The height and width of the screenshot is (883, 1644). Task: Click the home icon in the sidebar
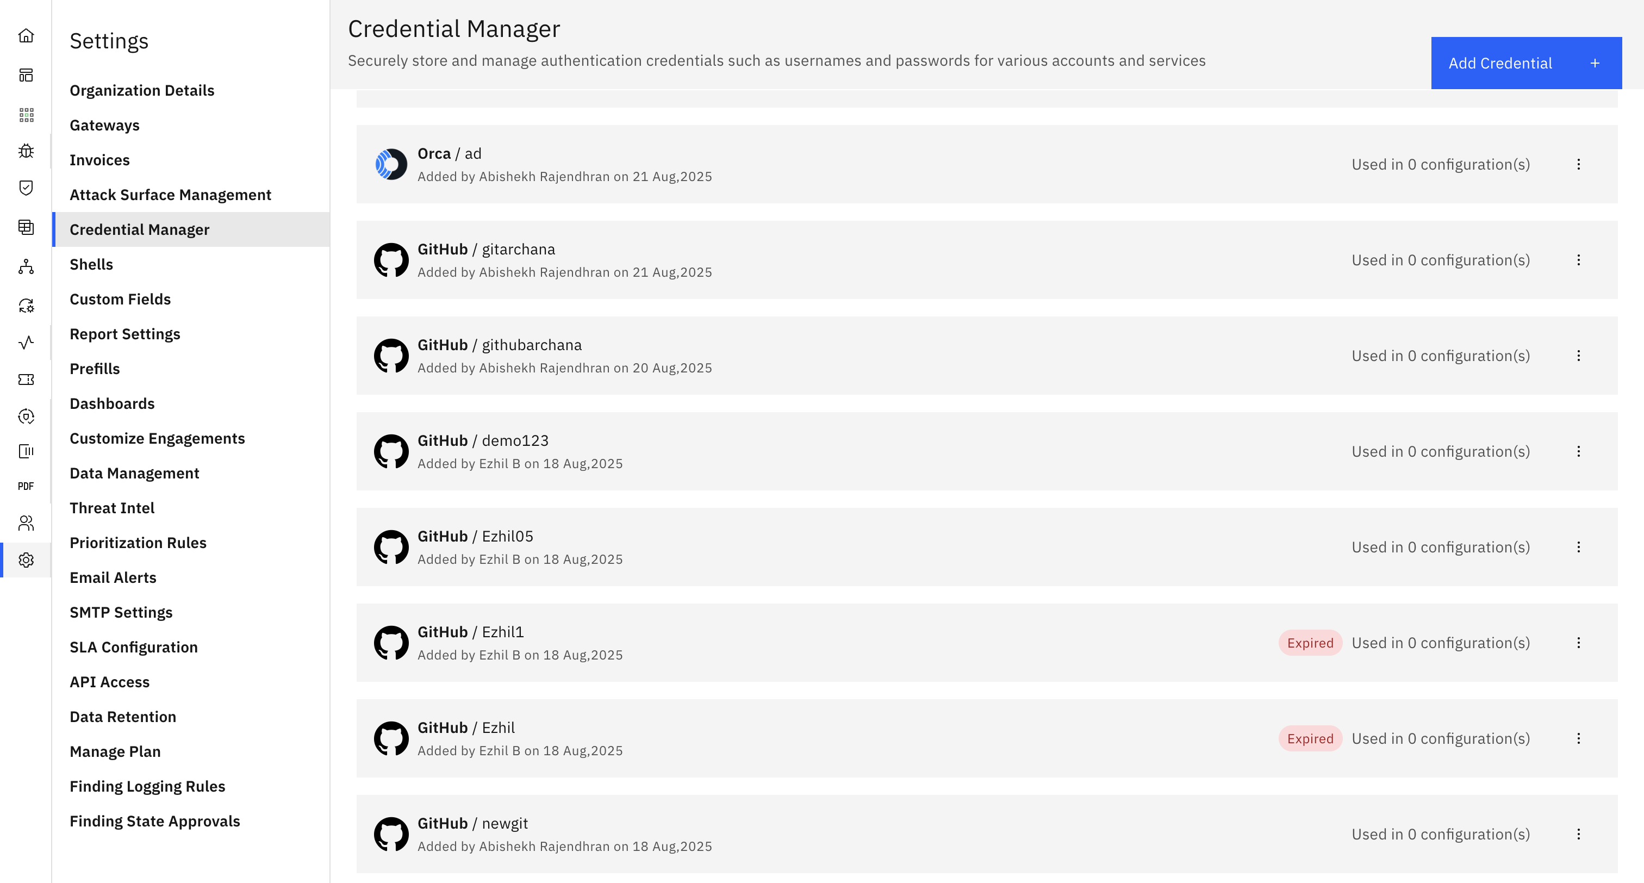[x=26, y=36]
